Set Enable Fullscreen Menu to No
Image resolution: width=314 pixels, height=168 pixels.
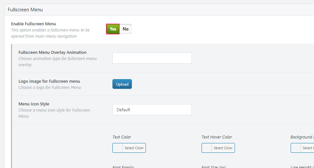click(125, 29)
